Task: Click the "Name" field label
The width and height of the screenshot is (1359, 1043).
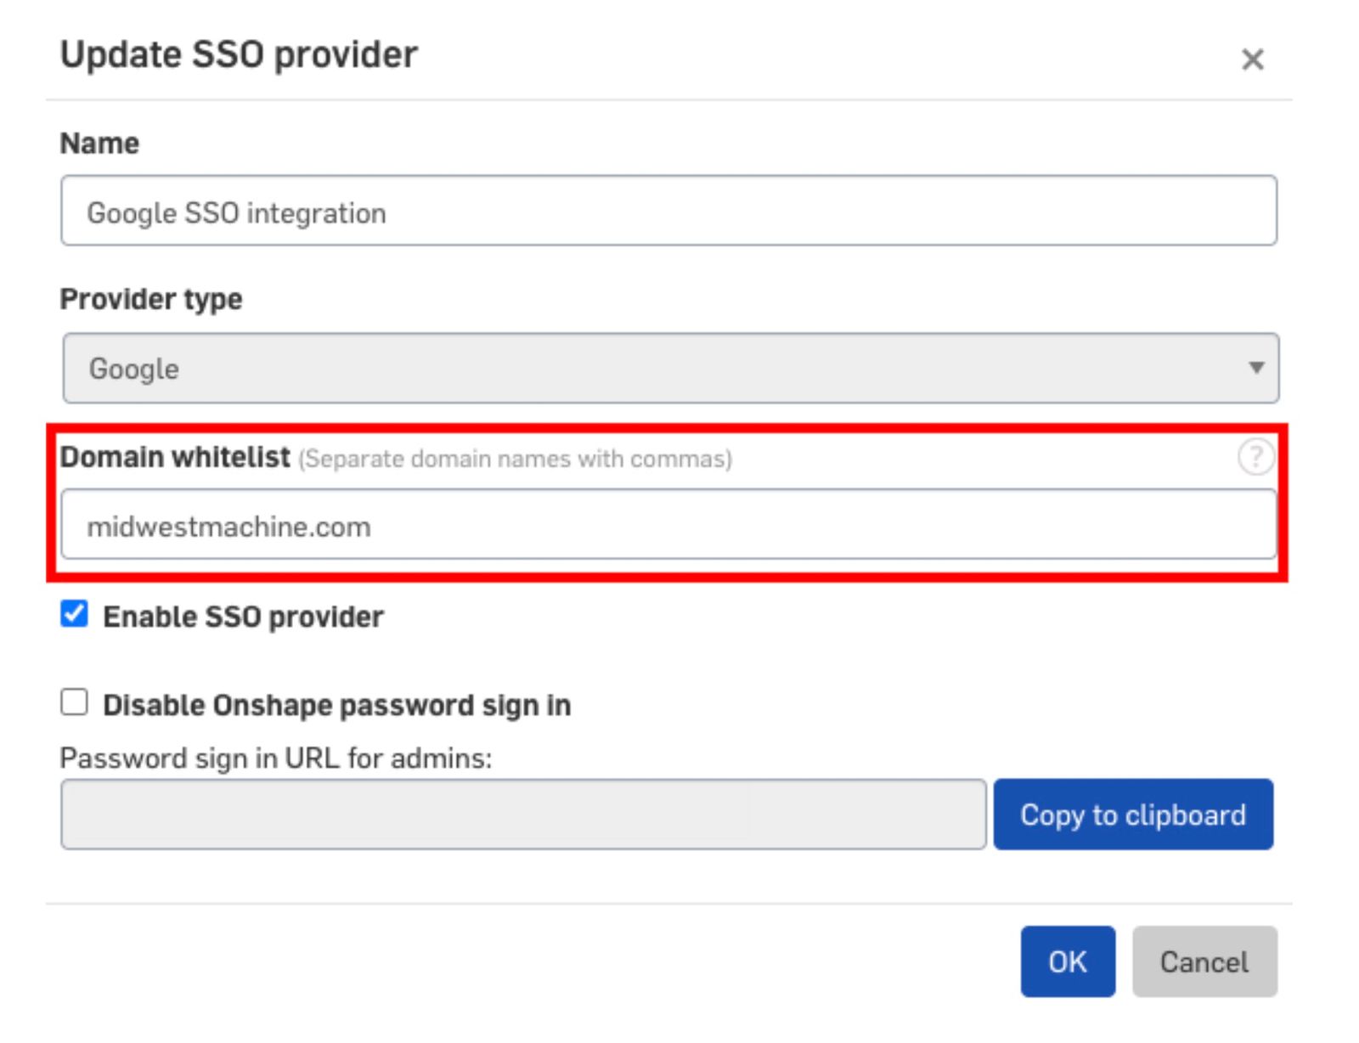Action: (x=99, y=144)
